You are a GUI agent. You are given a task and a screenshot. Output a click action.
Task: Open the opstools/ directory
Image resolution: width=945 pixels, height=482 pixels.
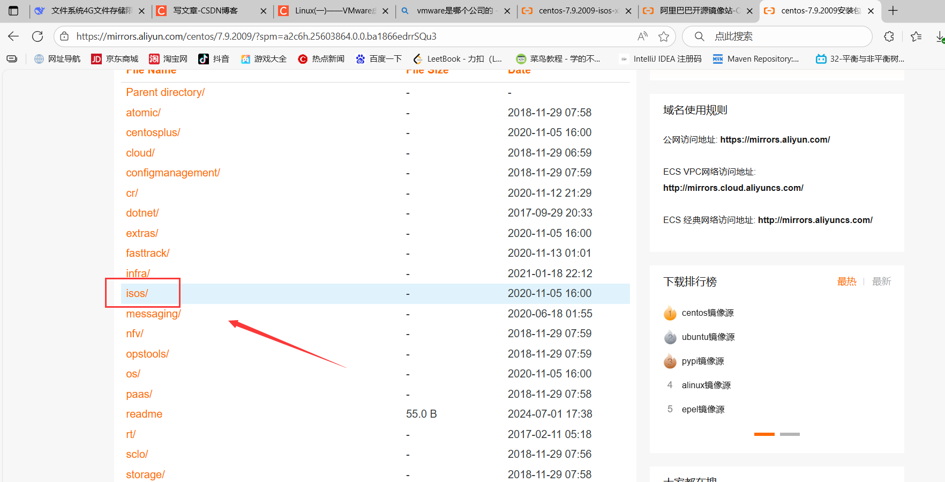click(x=147, y=354)
